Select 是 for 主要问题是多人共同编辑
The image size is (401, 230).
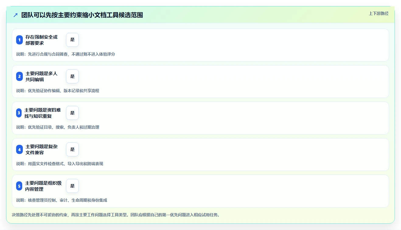[72, 76]
